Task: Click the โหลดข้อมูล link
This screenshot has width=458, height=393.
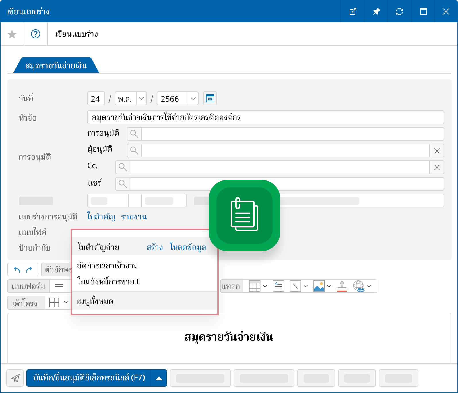Action: (188, 247)
